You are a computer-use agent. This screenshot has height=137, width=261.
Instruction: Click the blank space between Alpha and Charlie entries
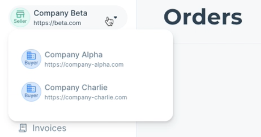[x=91, y=75]
